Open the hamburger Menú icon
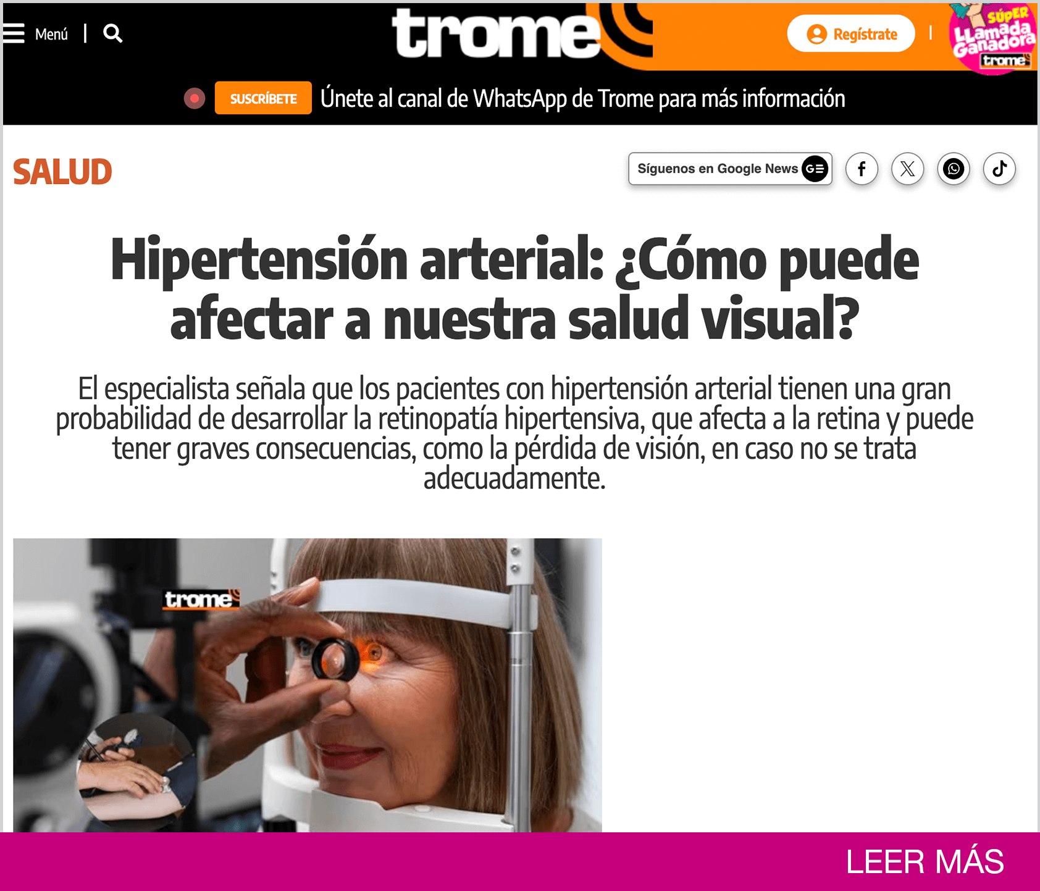This screenshot has width=1040, height=891. [14, 33]
